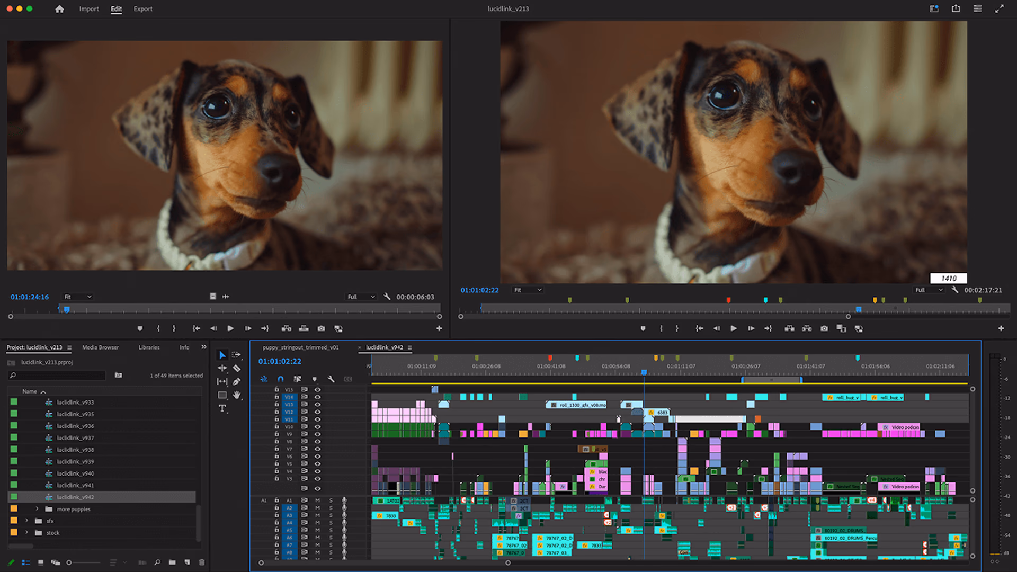
Task: Open the Timeline Display Settings wrench
Action: (x=331, y=379)
